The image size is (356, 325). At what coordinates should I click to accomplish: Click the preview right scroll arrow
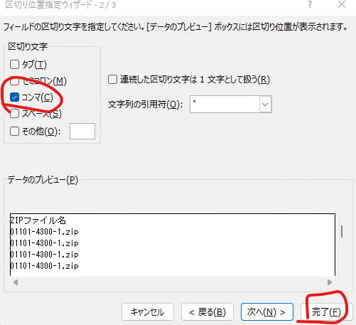(x=330, y=282)
